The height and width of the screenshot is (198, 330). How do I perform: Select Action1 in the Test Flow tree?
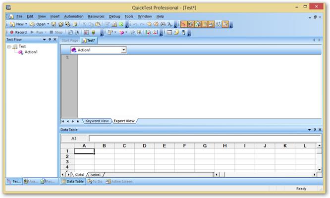tap(31, 52)
